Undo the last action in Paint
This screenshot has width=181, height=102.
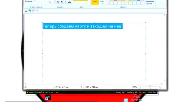coord(30,11)
